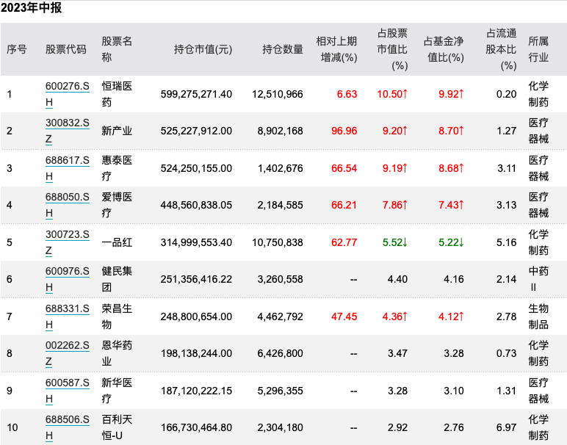This screenshot has width=567, height=445.
Task: Open stock code link 002262.SZ
Action: [68, 353]
